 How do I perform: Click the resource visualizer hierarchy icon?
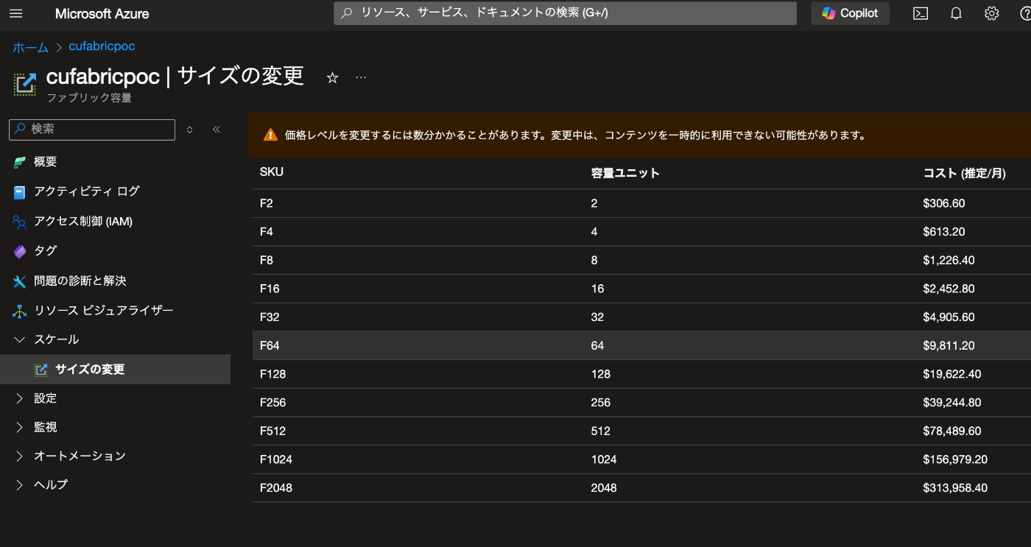20,311
